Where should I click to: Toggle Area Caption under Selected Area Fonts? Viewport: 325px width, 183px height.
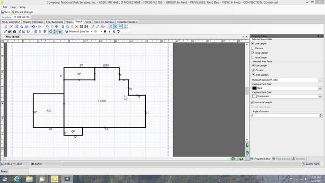click(253, 75)
